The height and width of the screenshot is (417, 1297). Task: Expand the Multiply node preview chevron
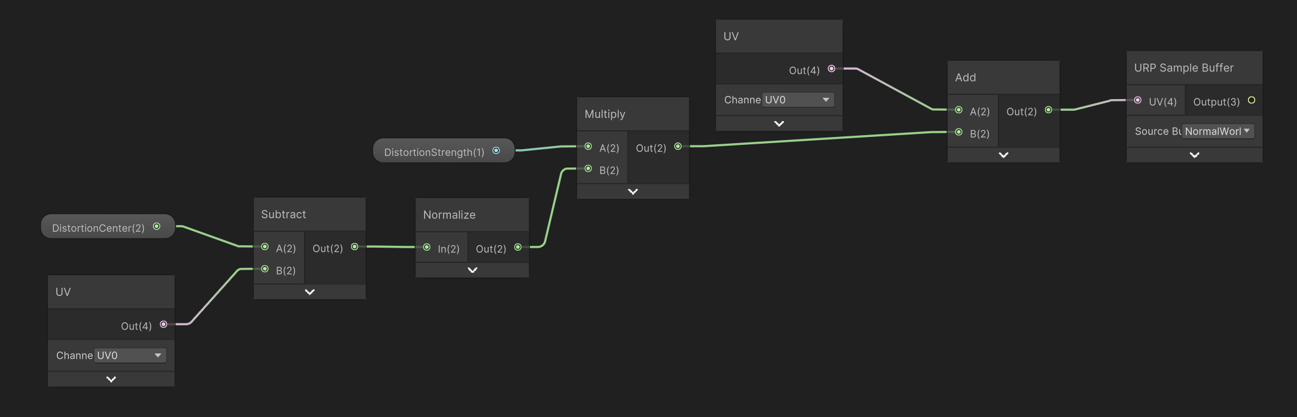point(633,192)
